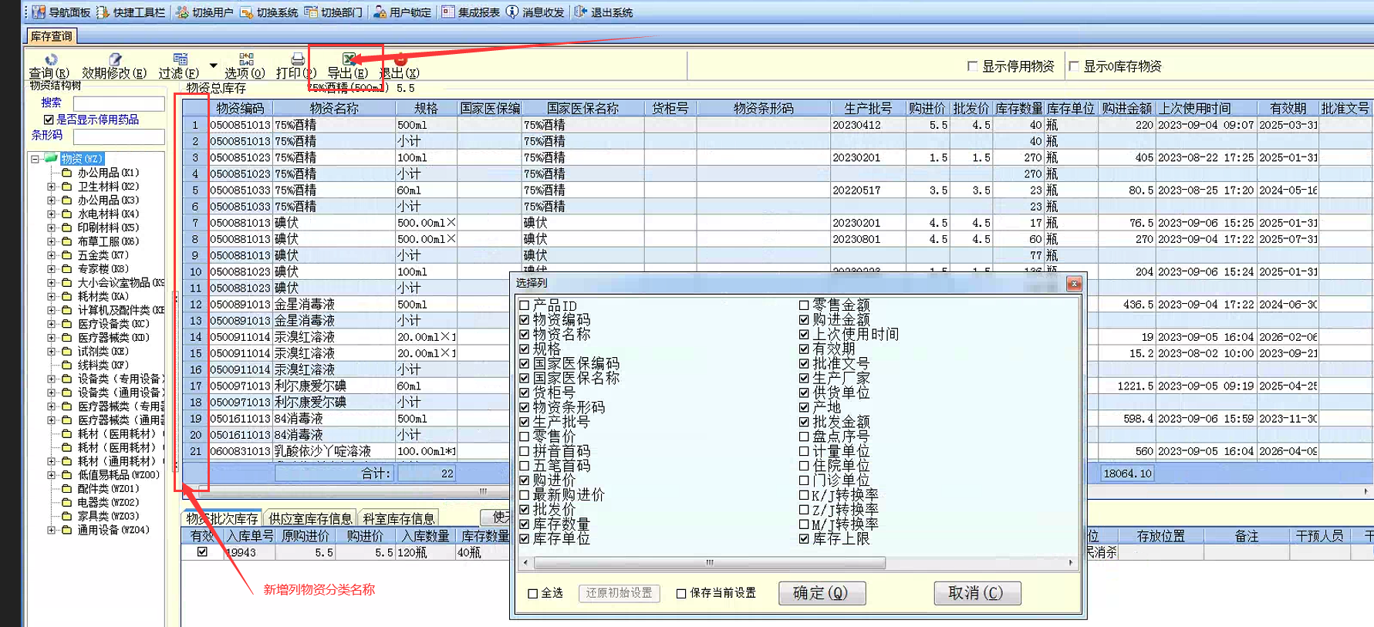This screenshot has height=627, width=1374.
Task: Open the 集成报表 integrated reports icon
Action: (x=447, y=12)
